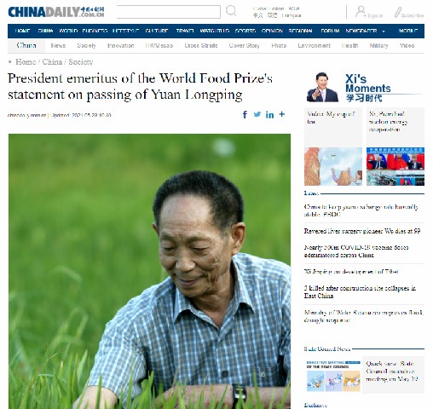433x409 pixels.
Task: Expand the Newspaper dropdown arrow
Action: [384, 32]
